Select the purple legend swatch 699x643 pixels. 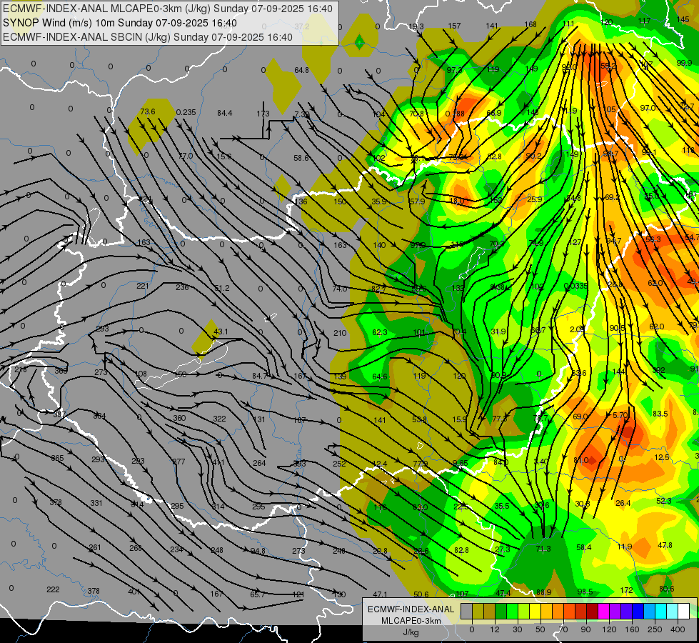[x=615, y=611]
